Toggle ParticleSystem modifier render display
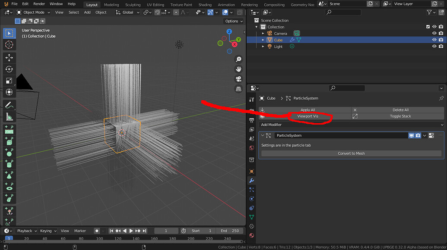 tap(418, 135)
